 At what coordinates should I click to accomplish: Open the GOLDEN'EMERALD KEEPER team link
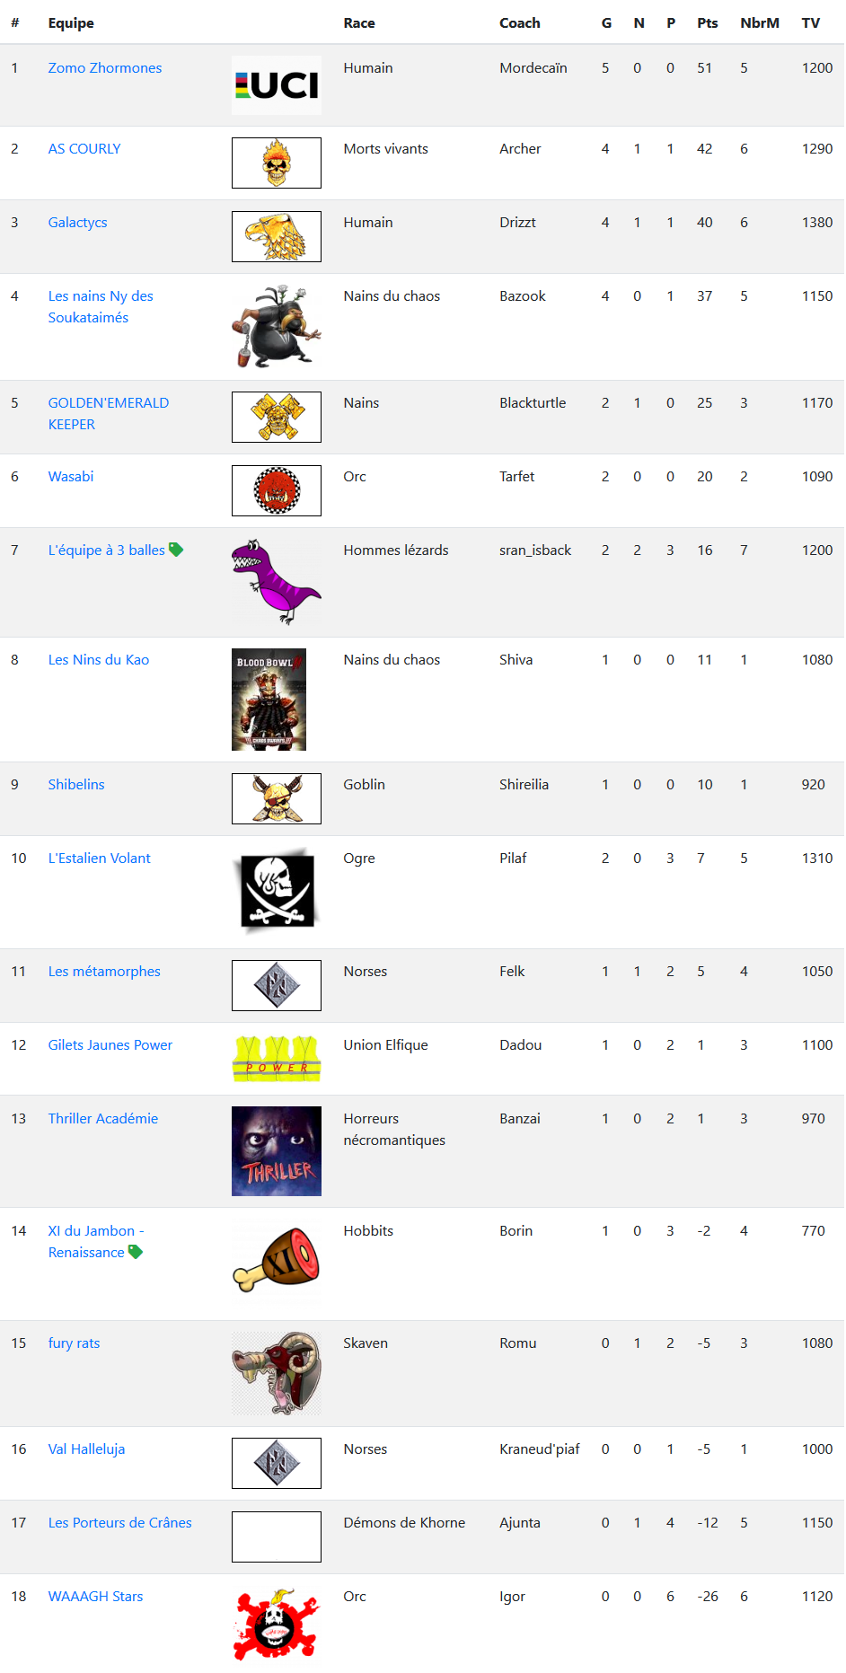tap(109, 414)
